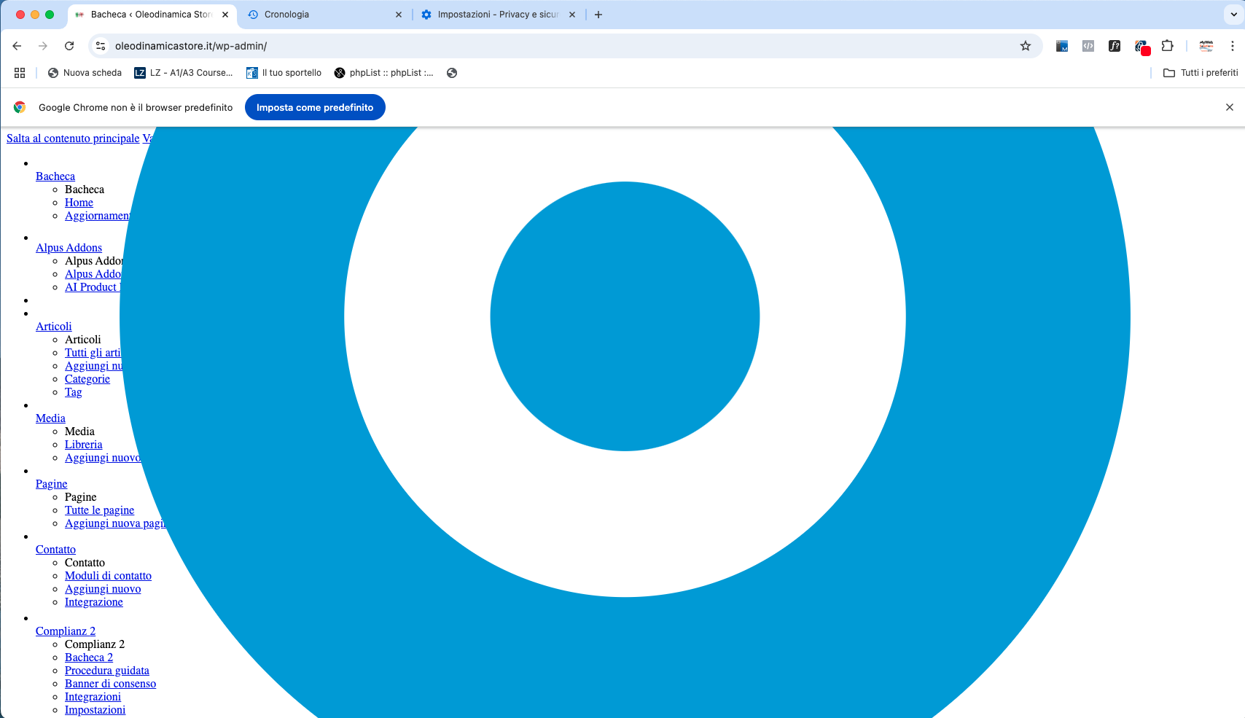Open the phpList bookmark
Viewport: 1245px width, 718px height.
click(x=383, y=73)
